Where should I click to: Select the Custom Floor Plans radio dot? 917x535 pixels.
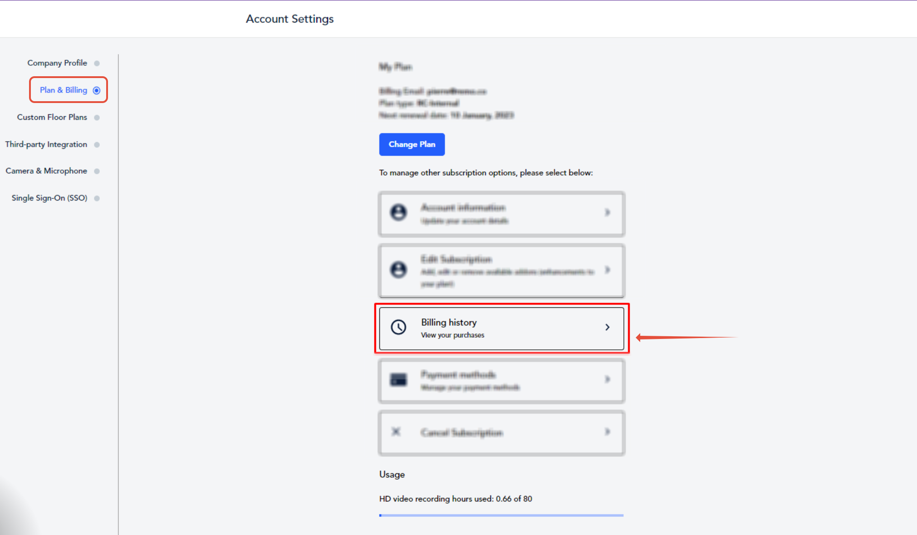click(x=97, y=118)
